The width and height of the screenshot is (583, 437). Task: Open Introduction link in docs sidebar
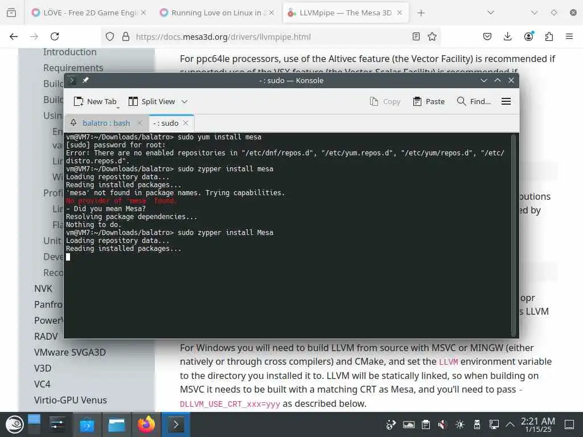coord(70,52)
